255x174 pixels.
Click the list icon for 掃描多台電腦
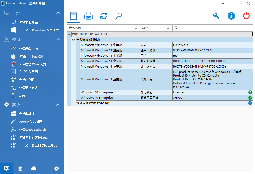[x=13, y=72]
